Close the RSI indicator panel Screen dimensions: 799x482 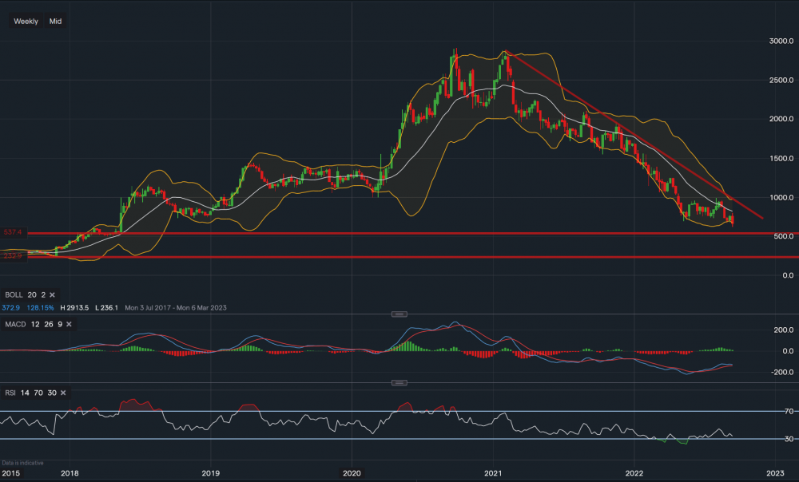62,393
